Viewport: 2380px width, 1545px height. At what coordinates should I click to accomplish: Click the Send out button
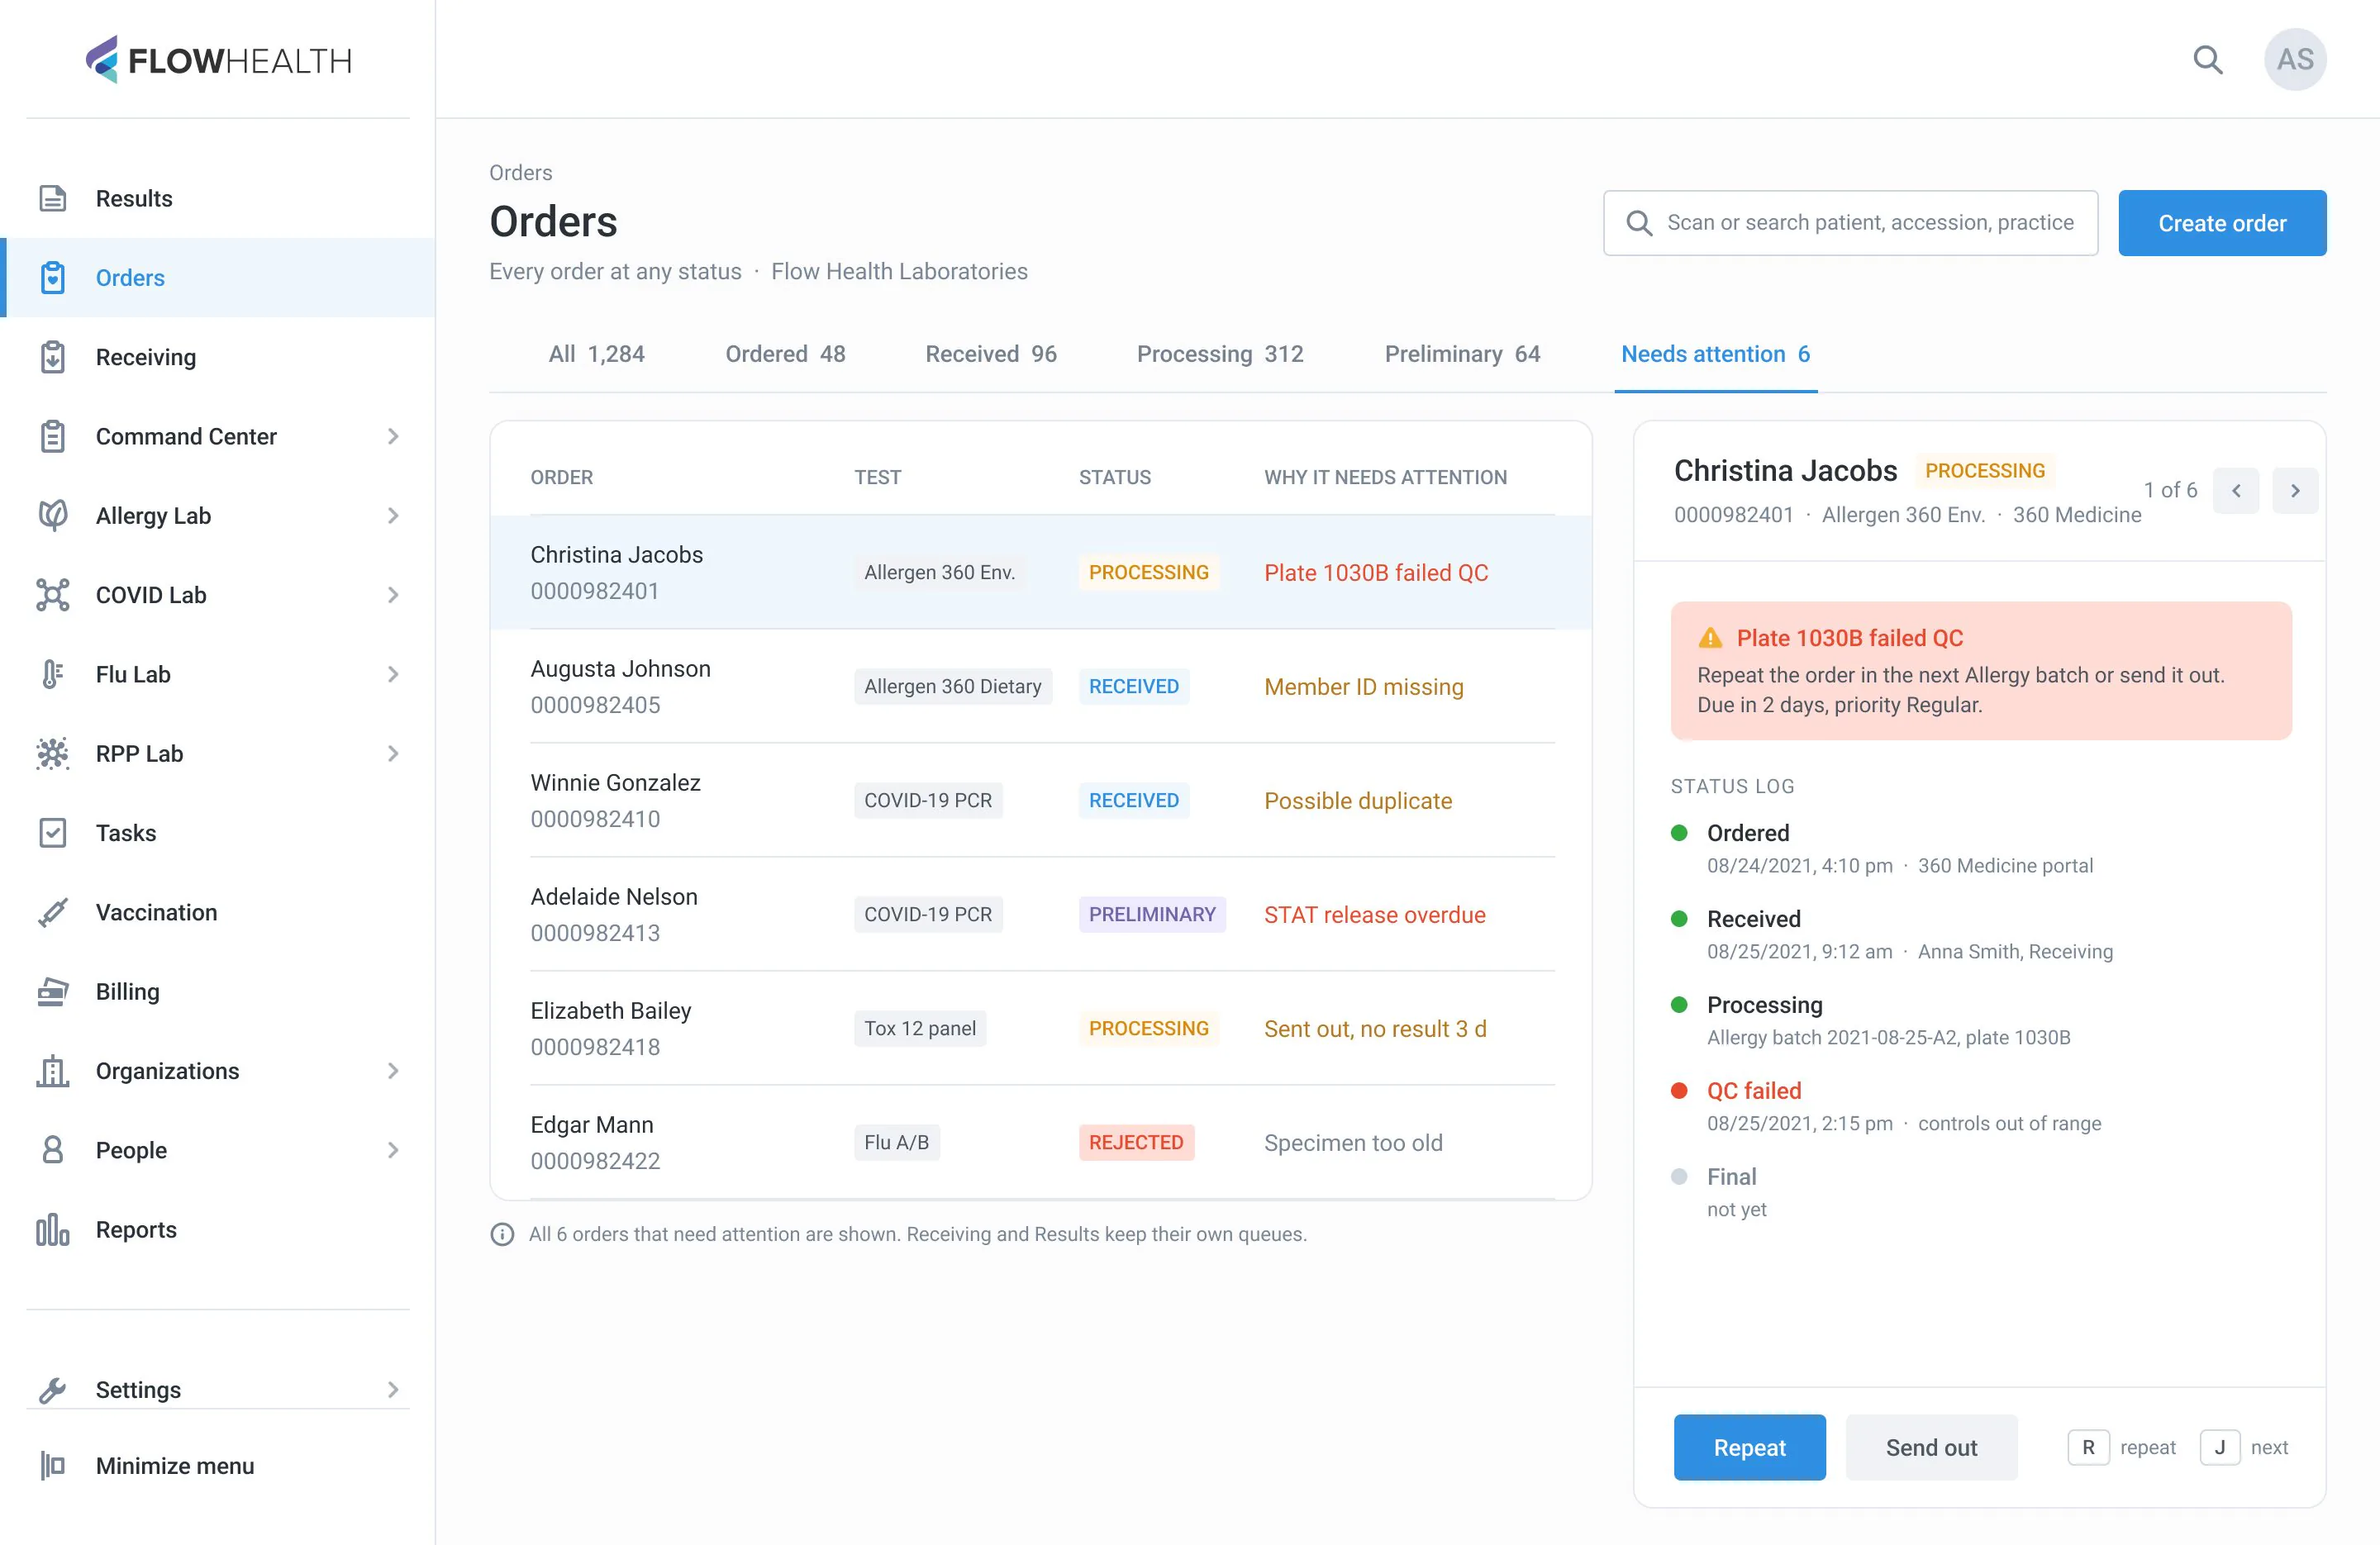click(x=1931, y=1447)
